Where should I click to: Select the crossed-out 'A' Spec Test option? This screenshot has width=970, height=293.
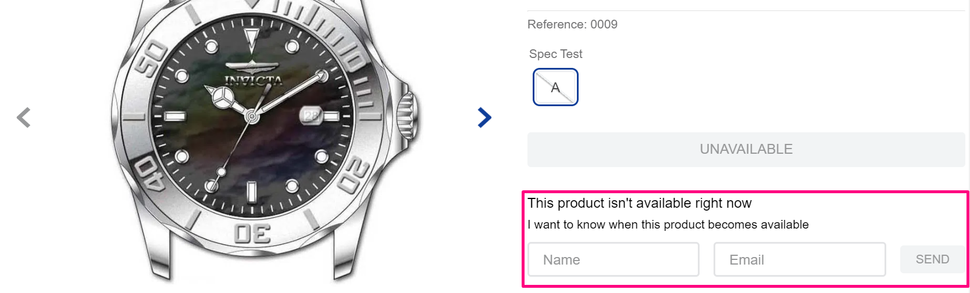555,88
